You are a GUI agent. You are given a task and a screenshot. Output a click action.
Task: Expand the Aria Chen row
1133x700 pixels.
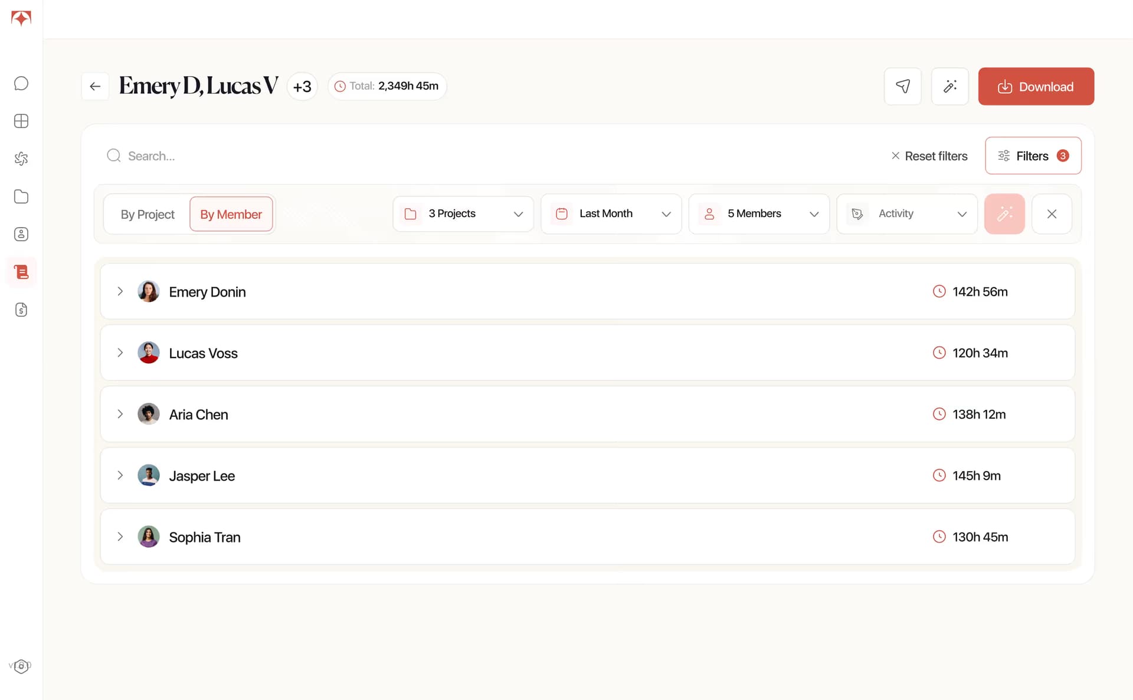click(x=120, y=414)
